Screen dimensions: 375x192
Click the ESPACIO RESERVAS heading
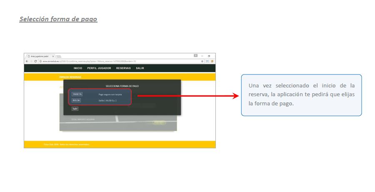coord(70,77)
